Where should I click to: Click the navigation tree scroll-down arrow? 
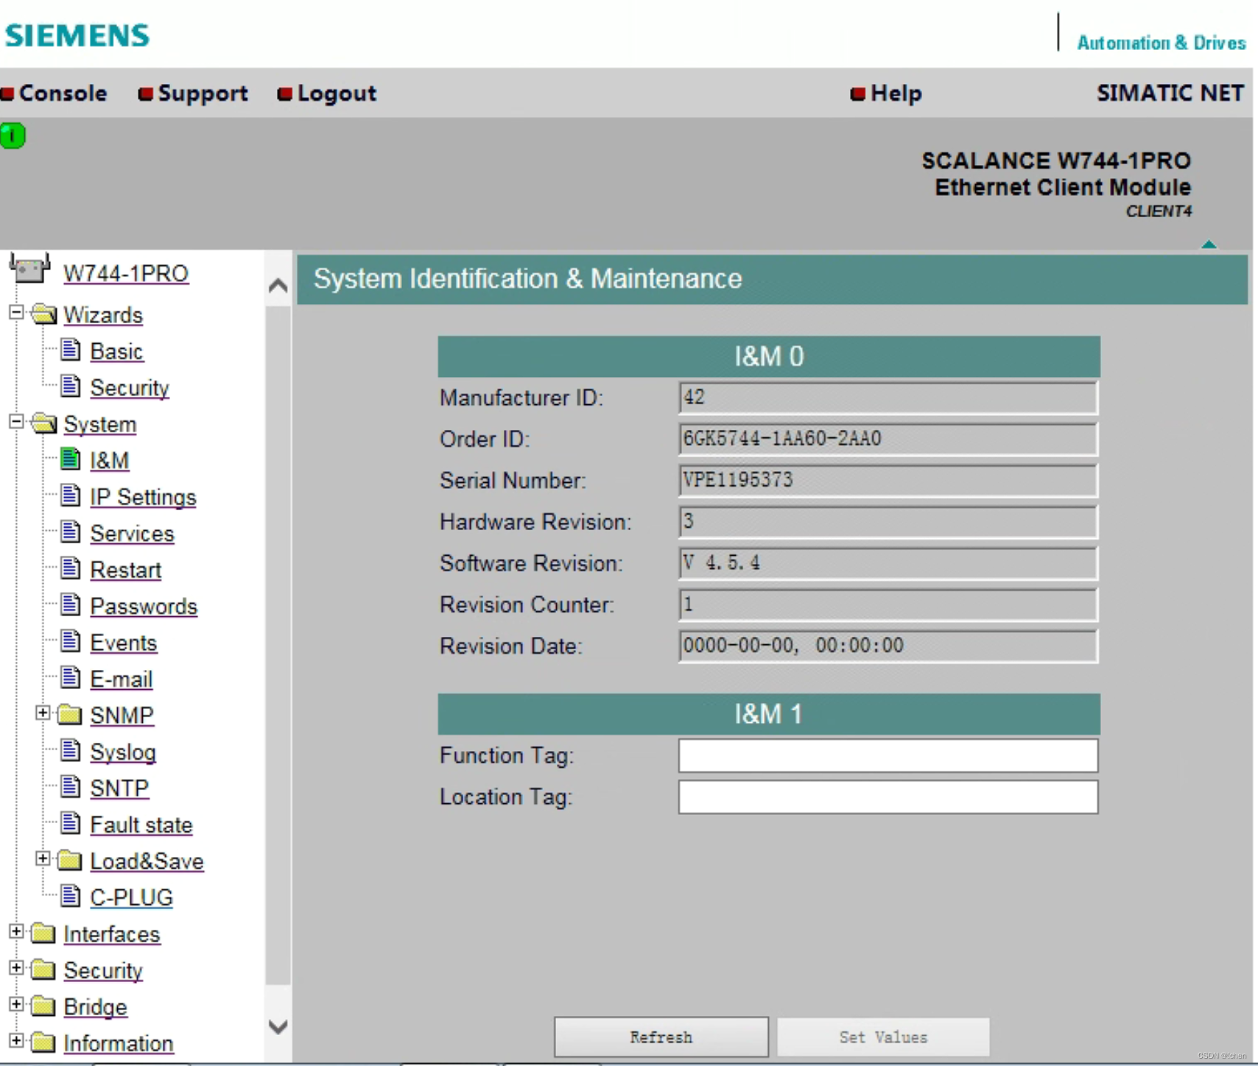coord(278,1026)
